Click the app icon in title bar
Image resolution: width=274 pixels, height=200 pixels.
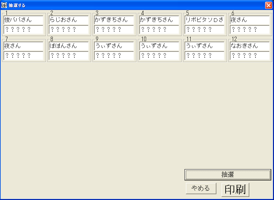click(4, 5)
